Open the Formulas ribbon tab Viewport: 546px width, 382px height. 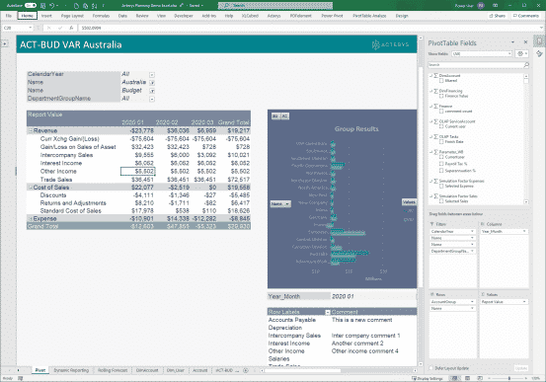[x=101, y=16]
